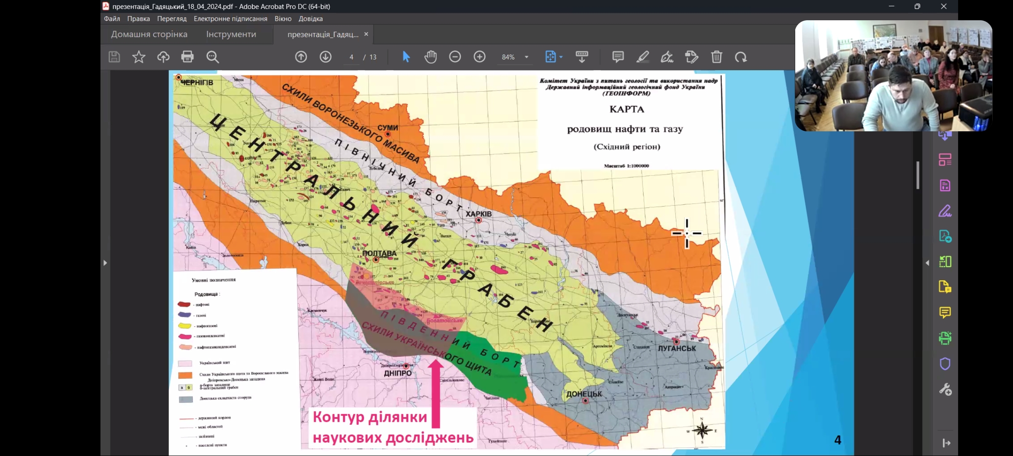Select the highlighter pen tool
Image resolution: width=1013 pixels, height=456 pixels.
coord(642,57)
